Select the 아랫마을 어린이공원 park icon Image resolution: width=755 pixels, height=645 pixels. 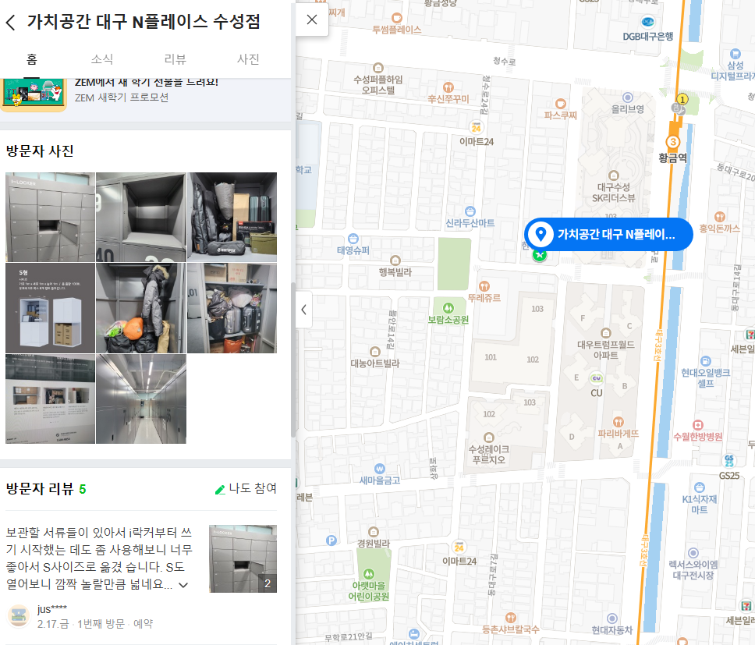point(369,574)
